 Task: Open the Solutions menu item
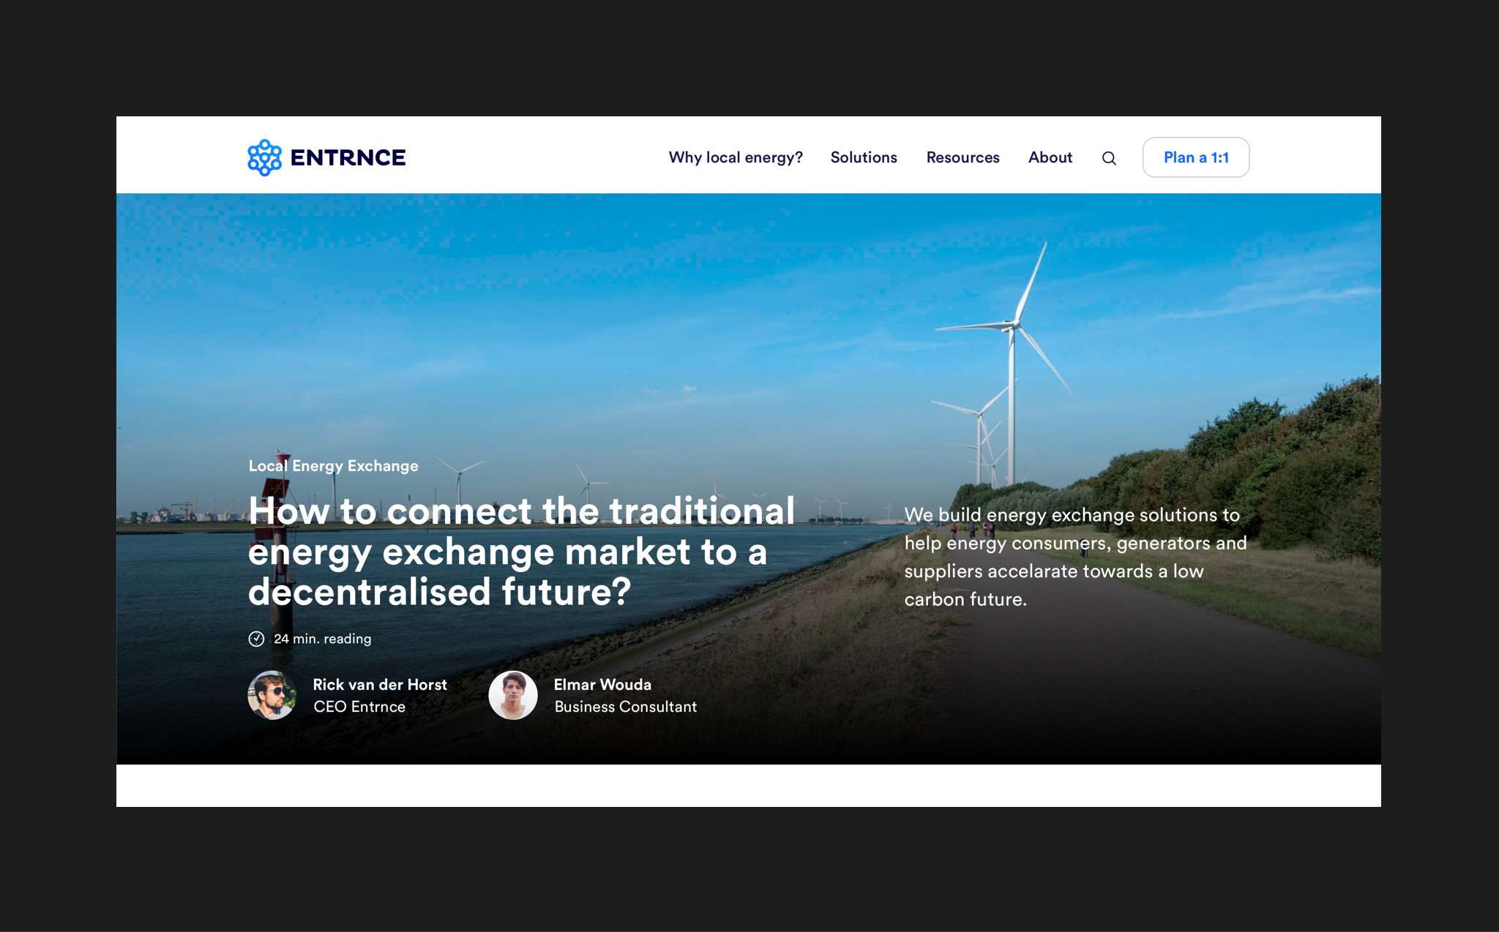coord(864,157)
